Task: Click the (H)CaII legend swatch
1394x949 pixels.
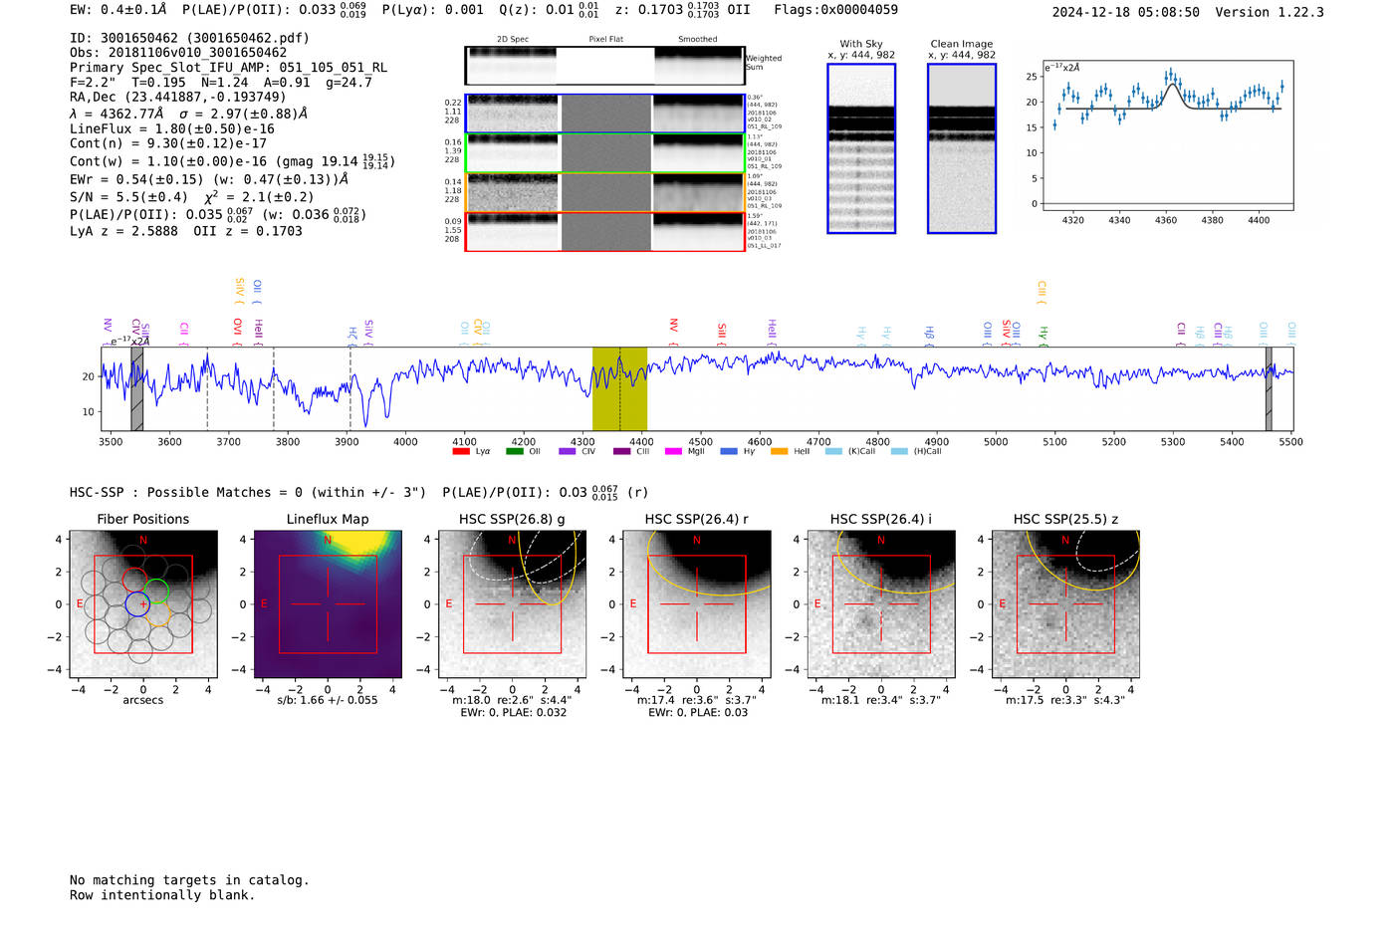Action: click(899, 451)
